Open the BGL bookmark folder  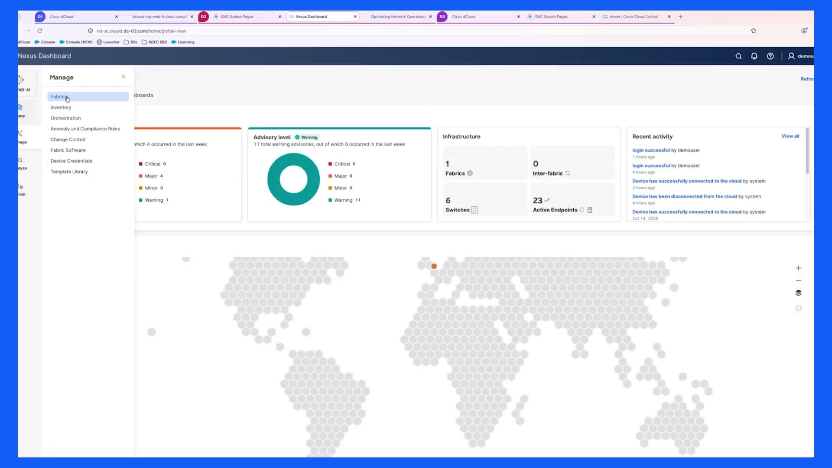tap(130, 42)
